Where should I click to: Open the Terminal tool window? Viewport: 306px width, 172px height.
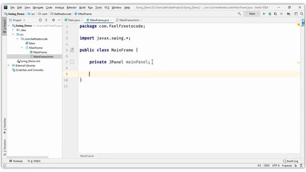(x=16, y=161)
